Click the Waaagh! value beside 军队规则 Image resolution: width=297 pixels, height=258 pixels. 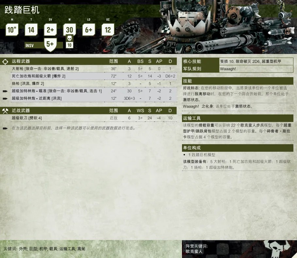[x=228, y=69]
